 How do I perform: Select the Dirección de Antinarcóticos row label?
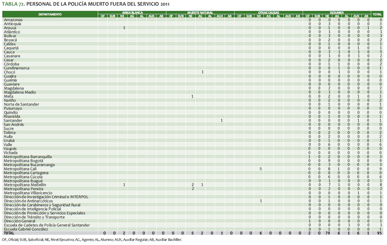coord(28,201)
